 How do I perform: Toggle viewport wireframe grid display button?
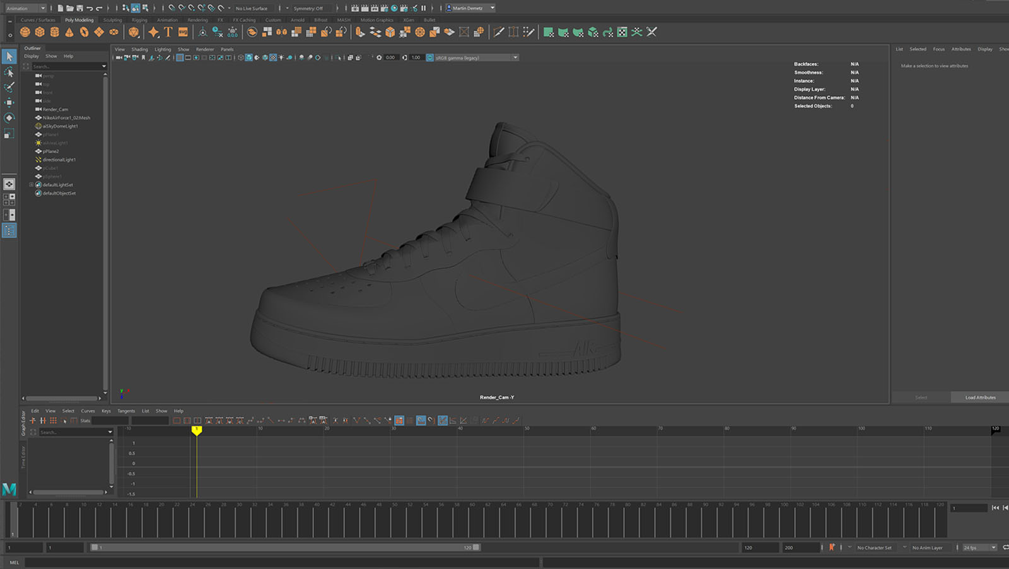tap(180, 57)
